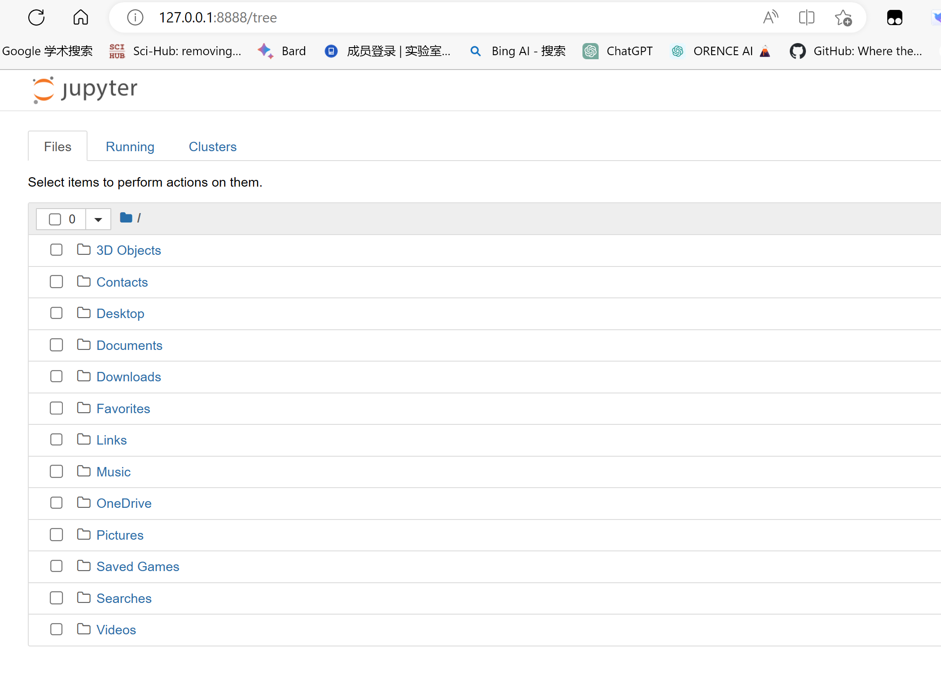Switch to the Running tab
Image resolution: width=941 pixels, height=694 pixels.
(130, 147)
